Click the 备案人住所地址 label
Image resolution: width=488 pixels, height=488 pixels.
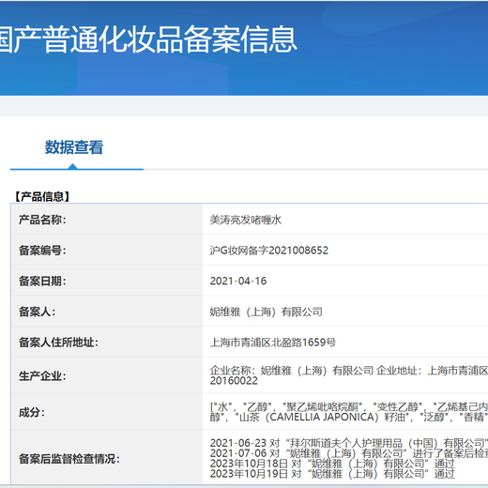pos(58,343)
